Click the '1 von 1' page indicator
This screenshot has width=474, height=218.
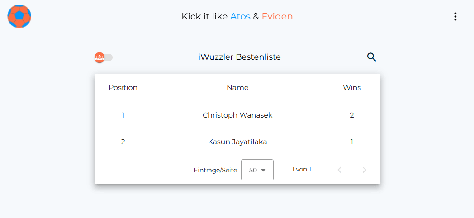tap(301, 170)
